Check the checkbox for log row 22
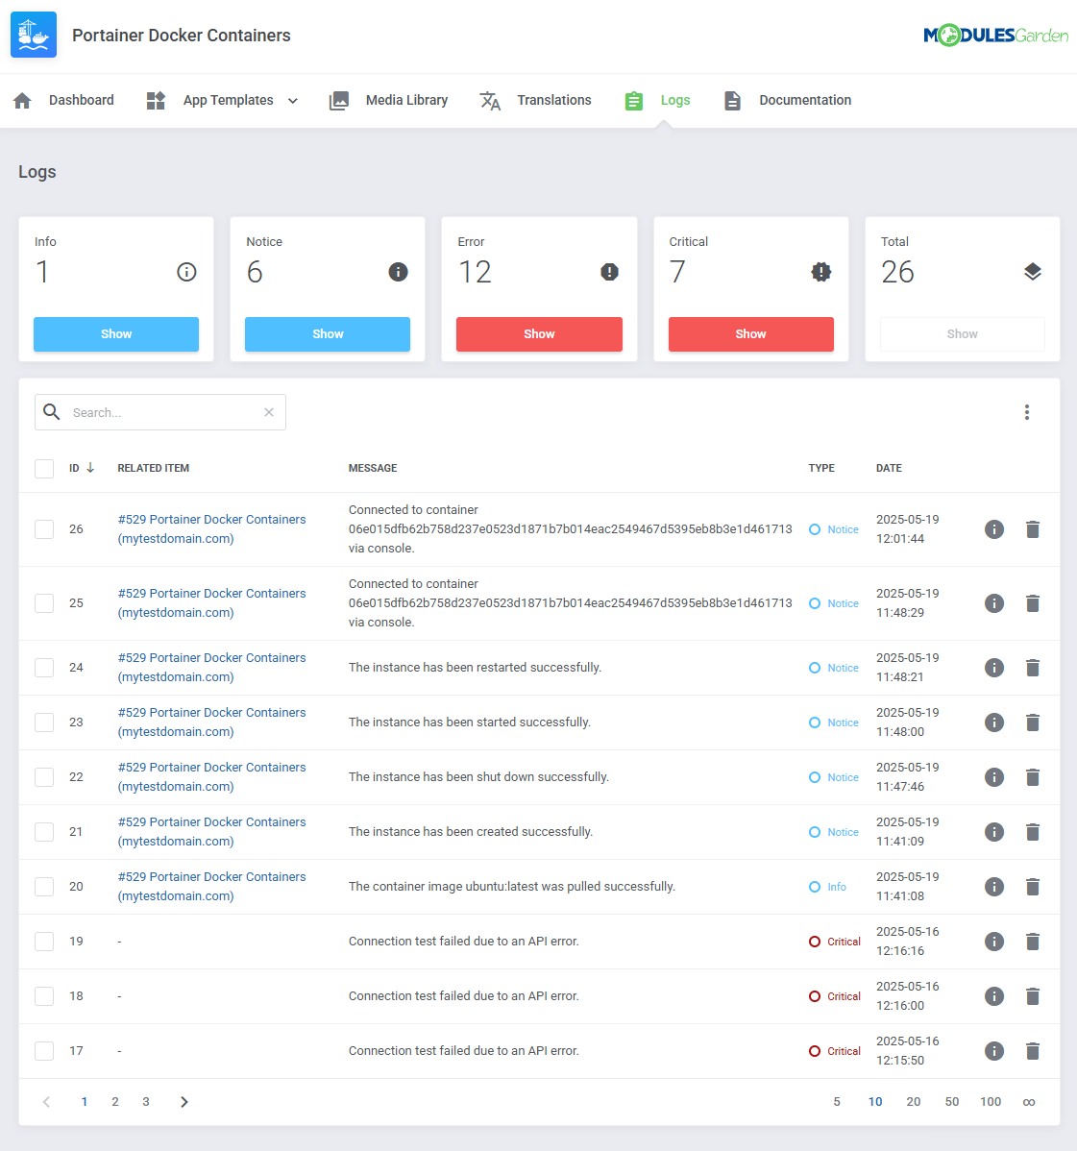 tap(44, 776)
